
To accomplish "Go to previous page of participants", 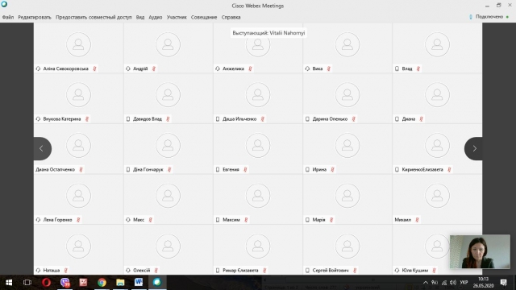I will coord(42,148).
